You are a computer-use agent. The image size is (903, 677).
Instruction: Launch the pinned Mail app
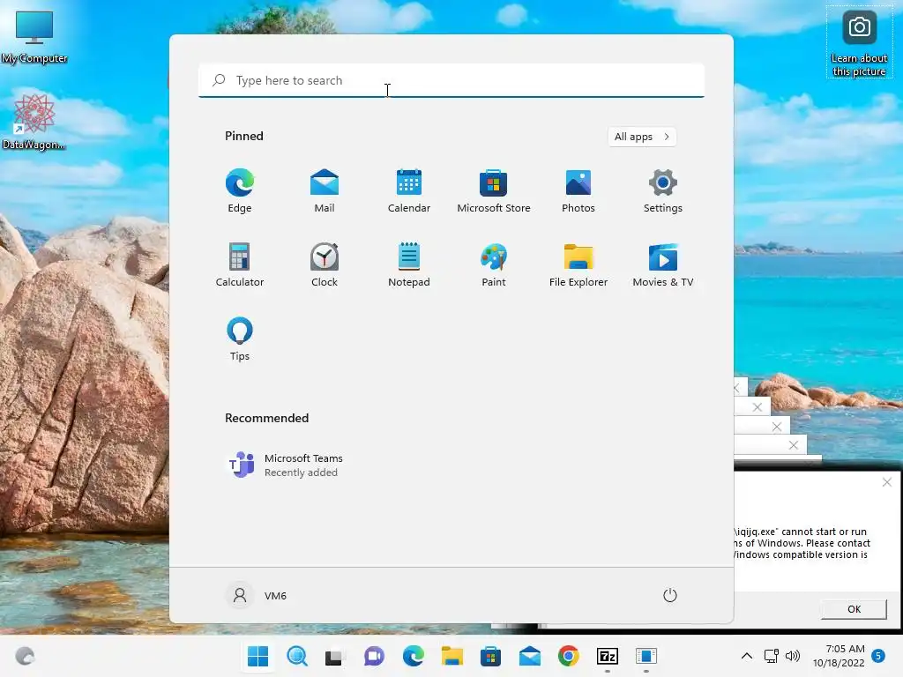(x=325, y=191)
